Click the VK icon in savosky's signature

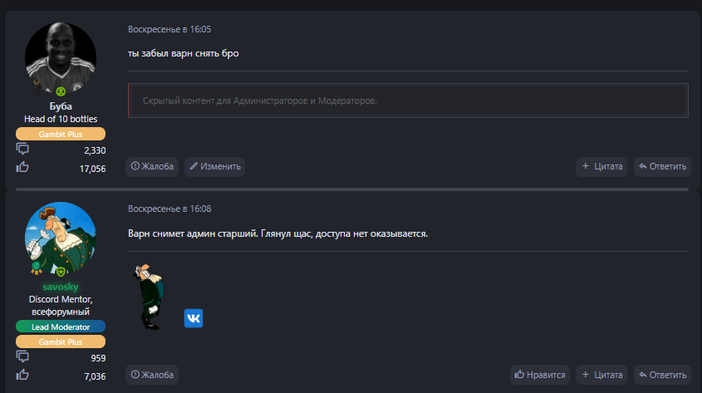coord(194,318)
